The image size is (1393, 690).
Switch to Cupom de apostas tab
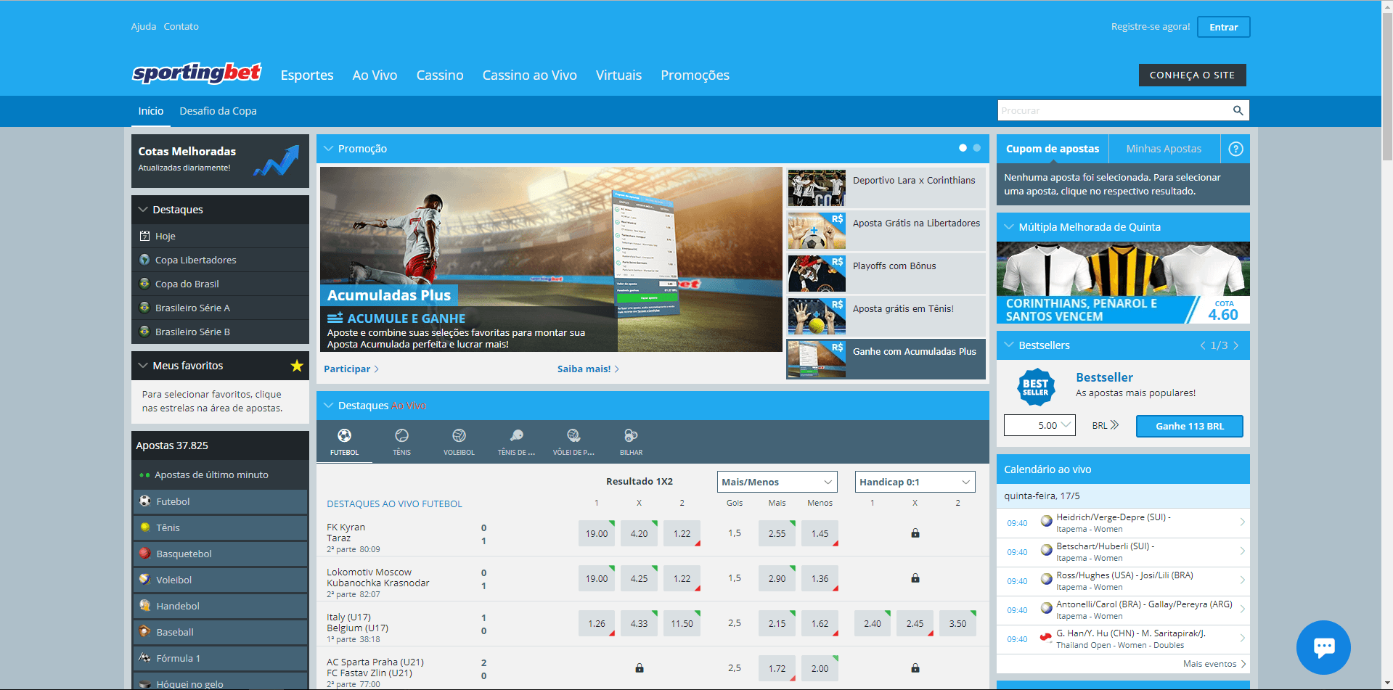point(1053,149)
